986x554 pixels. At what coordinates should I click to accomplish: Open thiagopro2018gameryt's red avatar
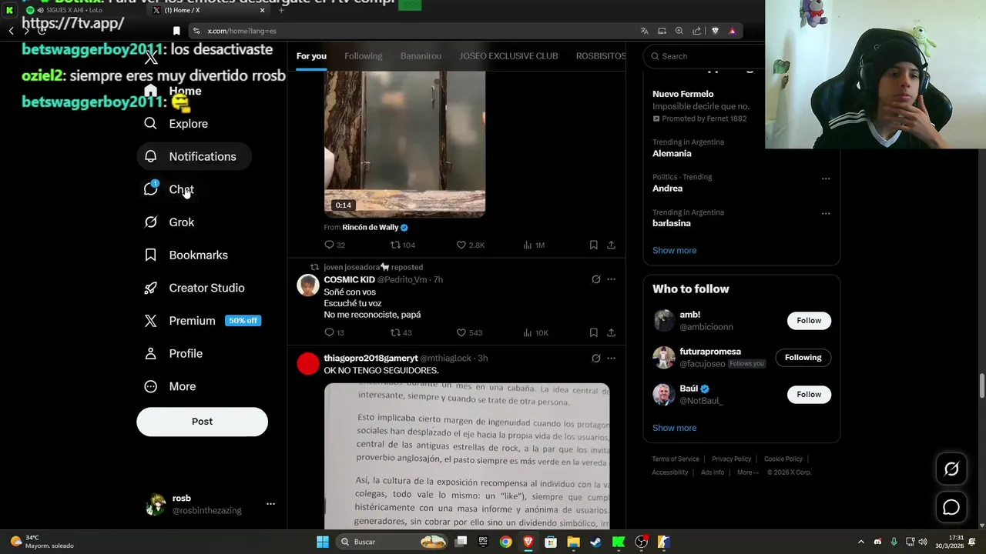pos(308,364)
